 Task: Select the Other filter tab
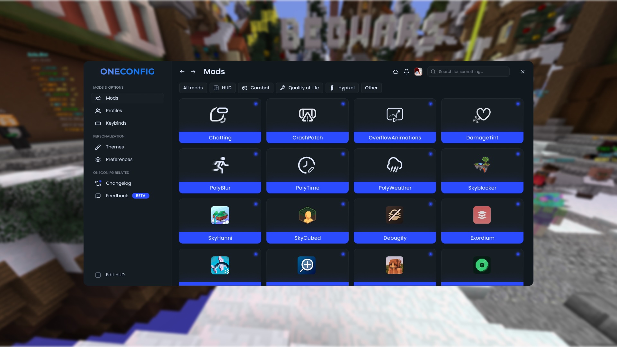point(371,88)
